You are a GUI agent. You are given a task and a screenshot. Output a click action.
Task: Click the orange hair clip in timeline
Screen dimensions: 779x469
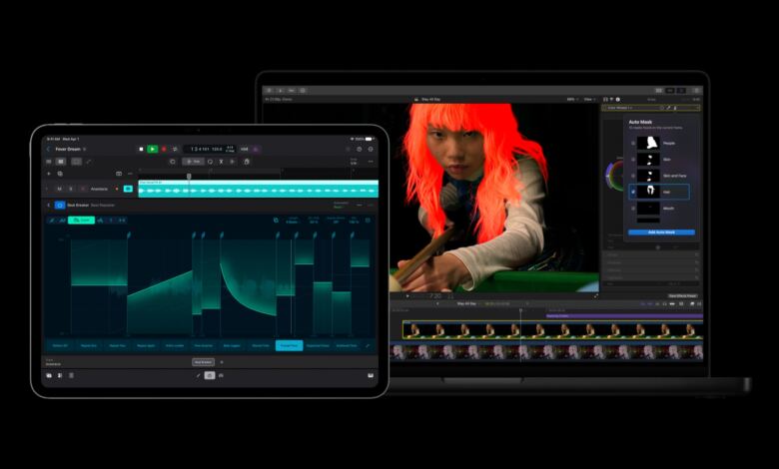coord(552,330)
